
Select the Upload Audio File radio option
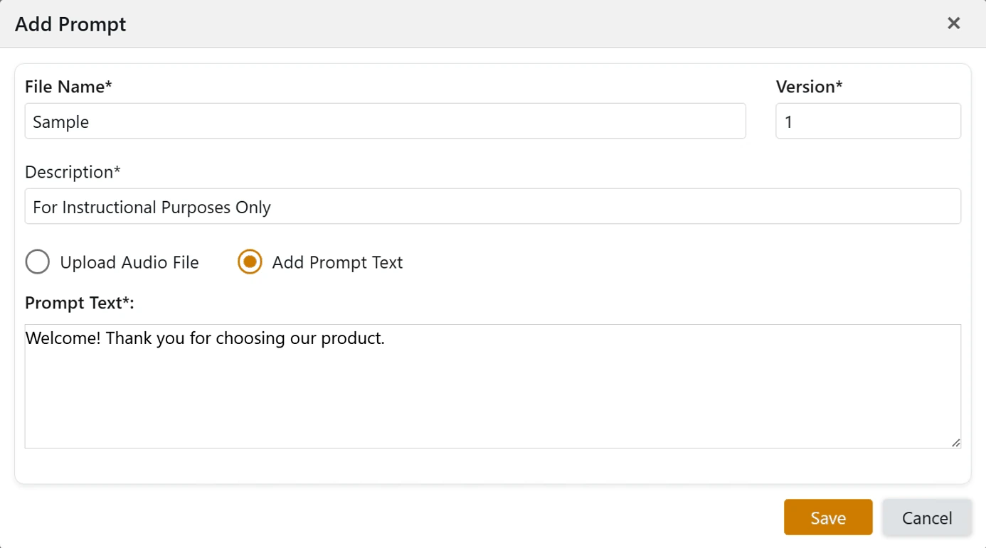click(x=38, y=262)
